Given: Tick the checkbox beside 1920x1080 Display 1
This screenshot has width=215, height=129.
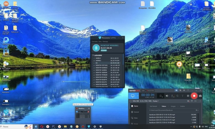Looking at the screenshot, I should pos(131,101).
